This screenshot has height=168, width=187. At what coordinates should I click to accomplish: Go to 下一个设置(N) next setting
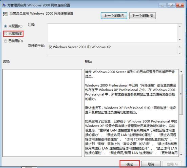click(143, 16)
